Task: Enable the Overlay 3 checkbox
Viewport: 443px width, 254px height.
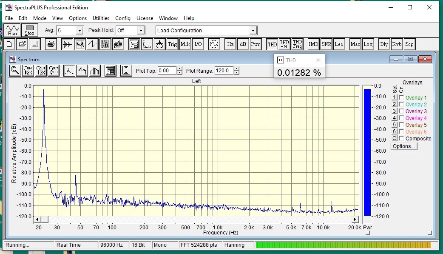Action: (x=401, y=111)
